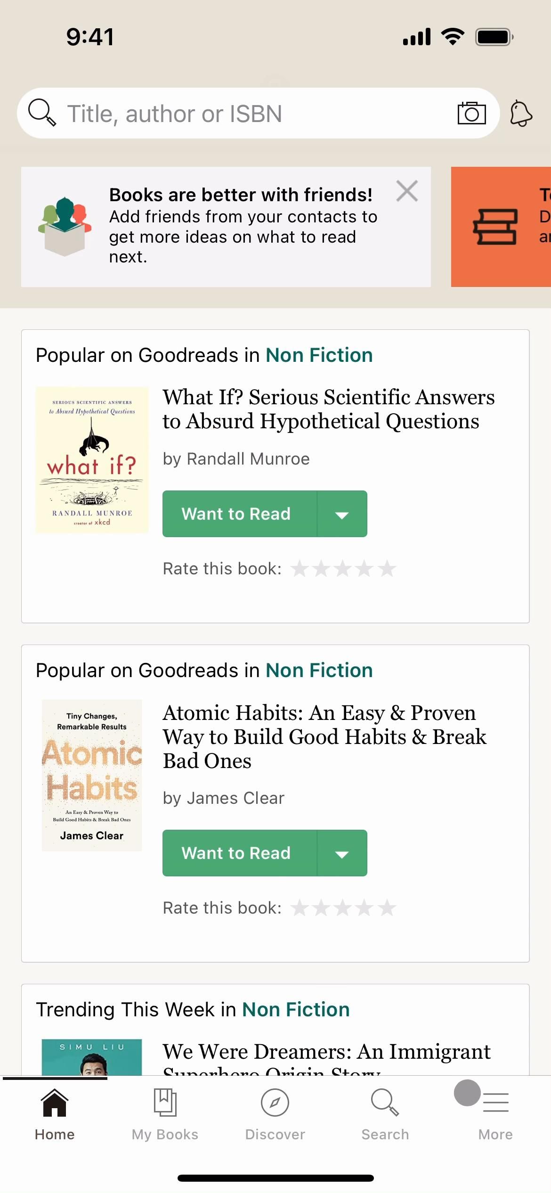551x1193 pixels.
Task: Expand shelf dropdown for Atomic Habits
Action: coord(342,853)
